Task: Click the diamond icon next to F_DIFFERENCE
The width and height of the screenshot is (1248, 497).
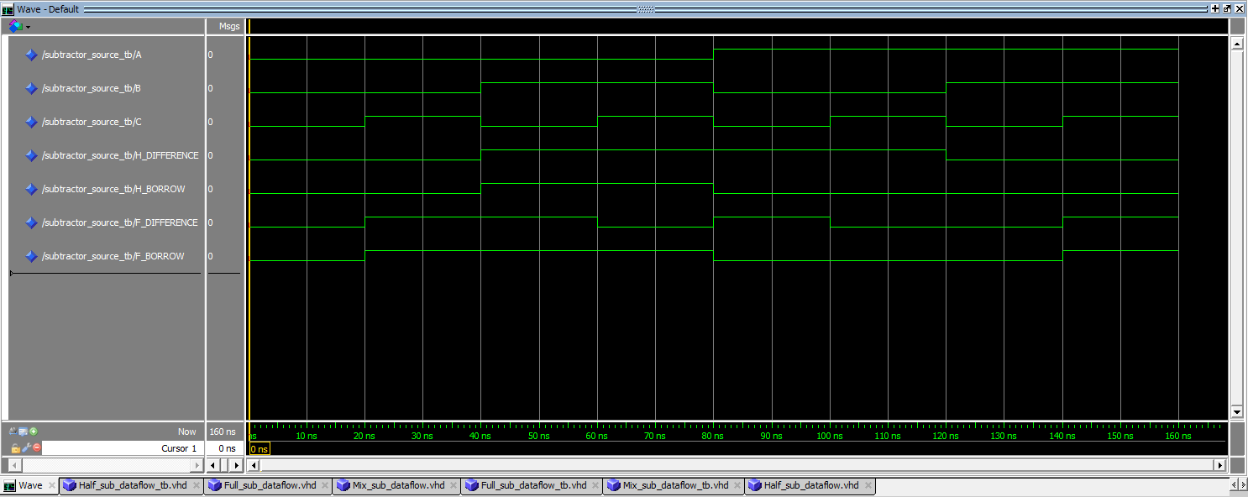Action: click(32, 222)
